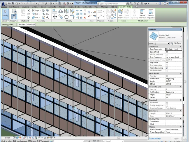Collapse the Phasing section
The image size is (189, 142).
point(180,127)
